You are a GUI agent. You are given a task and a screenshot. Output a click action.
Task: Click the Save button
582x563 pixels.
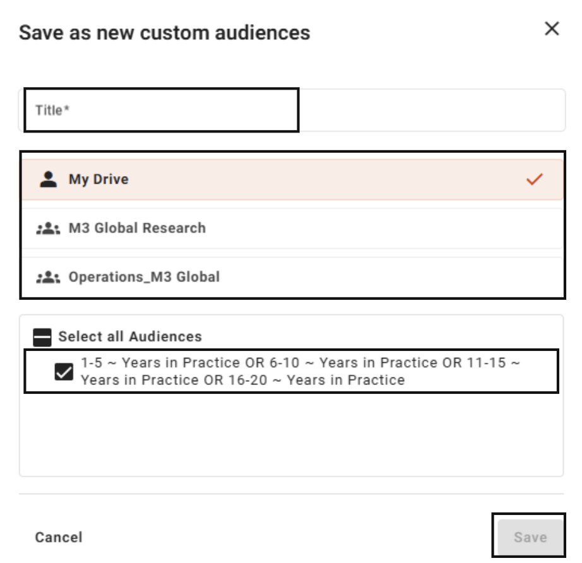(530, 536)
